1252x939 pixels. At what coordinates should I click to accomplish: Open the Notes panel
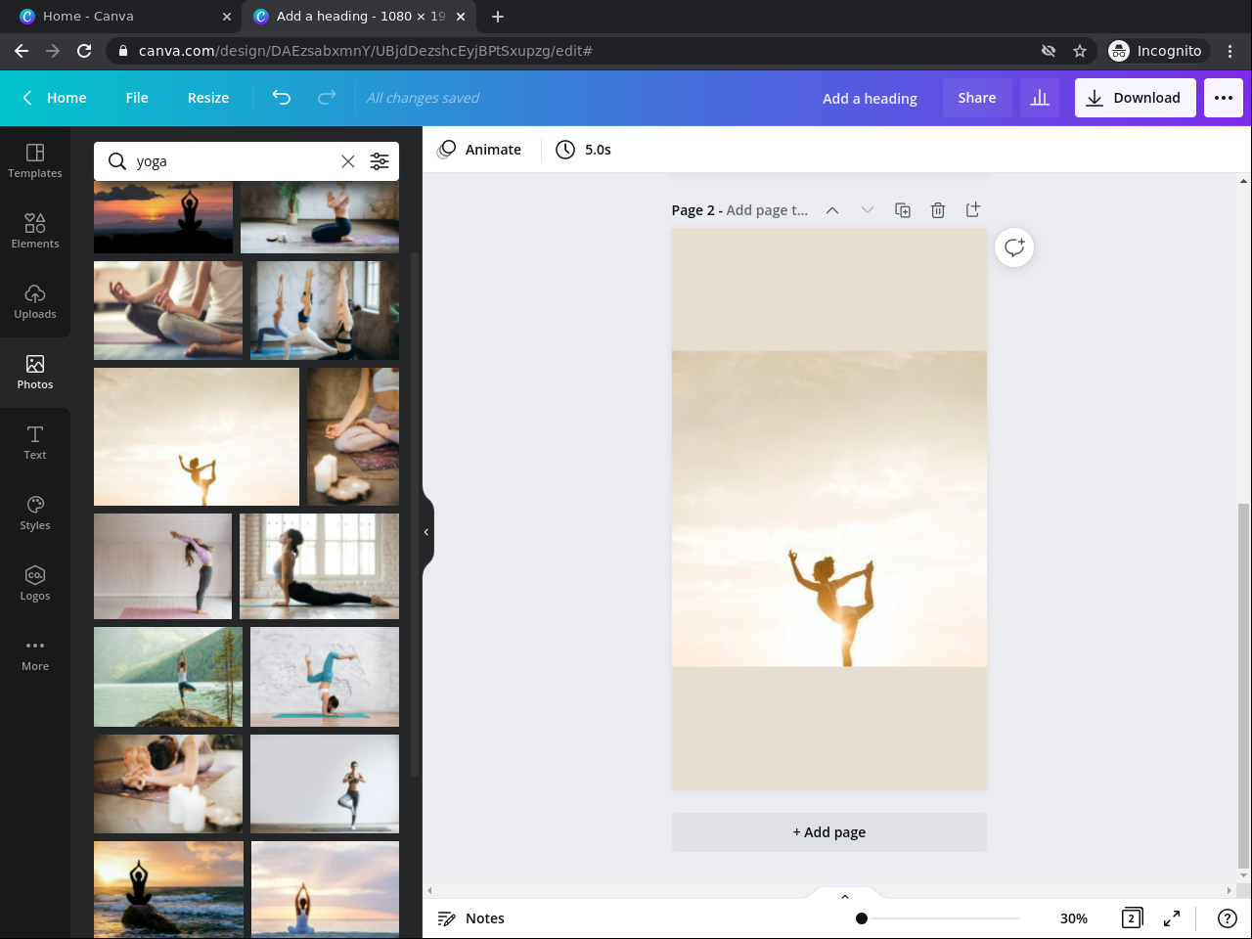coord(471,918)
